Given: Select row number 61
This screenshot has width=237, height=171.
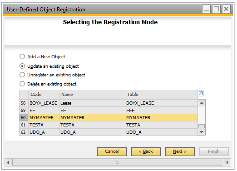Looking at the screenshot, I should pos(24,125).
